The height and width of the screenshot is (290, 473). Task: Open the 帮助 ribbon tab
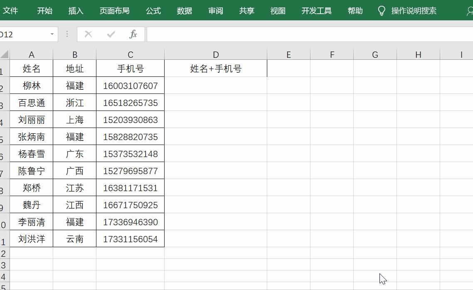coord(355,11)
